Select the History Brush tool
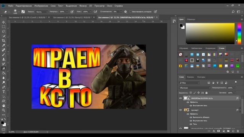The image size is (244, 137). [x=3, y=64]
